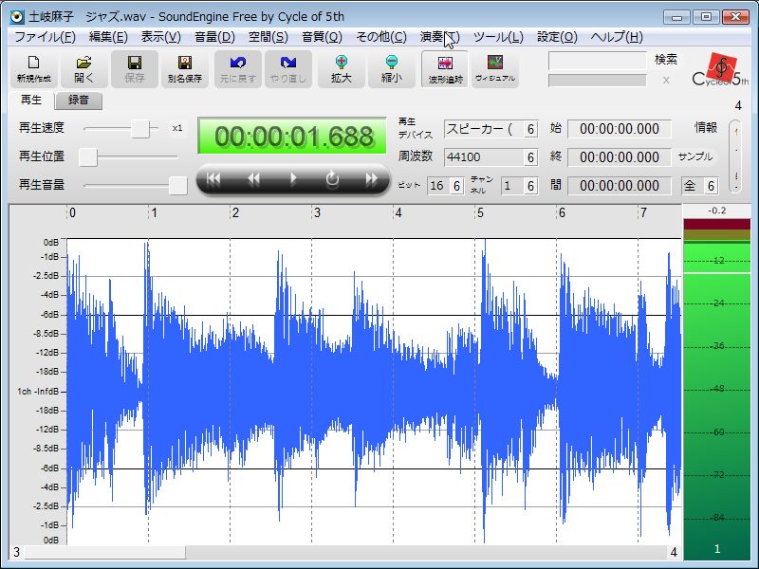Click the サンプル button

pos(695,156)
